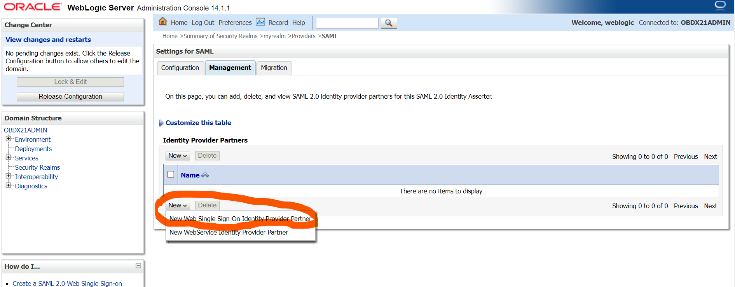Open OBDX21ADMIN domain in tree
Image resolution: width=735 pixels, height=287 pixels.
tap(26, 130)
